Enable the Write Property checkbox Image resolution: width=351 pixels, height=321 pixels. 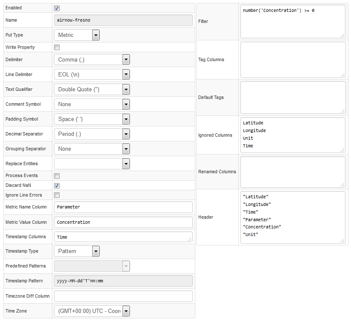coord(57,48)
